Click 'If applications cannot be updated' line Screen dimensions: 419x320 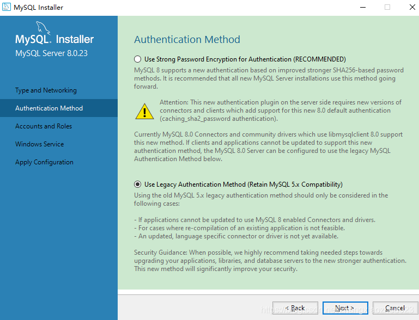[254, 220]
